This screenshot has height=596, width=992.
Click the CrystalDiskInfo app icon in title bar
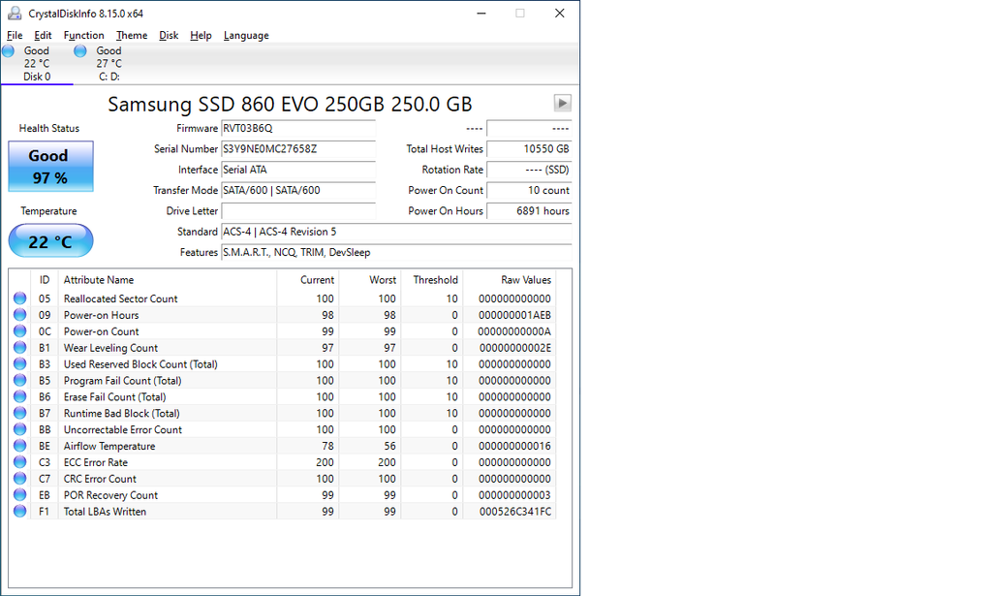point(15,14)
